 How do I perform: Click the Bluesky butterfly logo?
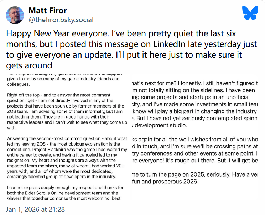[x=250, y=13]
